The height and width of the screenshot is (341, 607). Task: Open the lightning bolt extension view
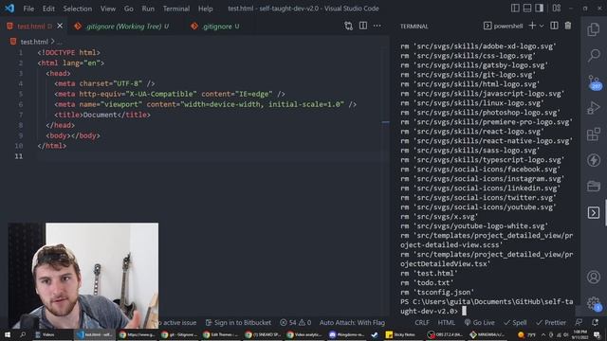coord(594,160)
